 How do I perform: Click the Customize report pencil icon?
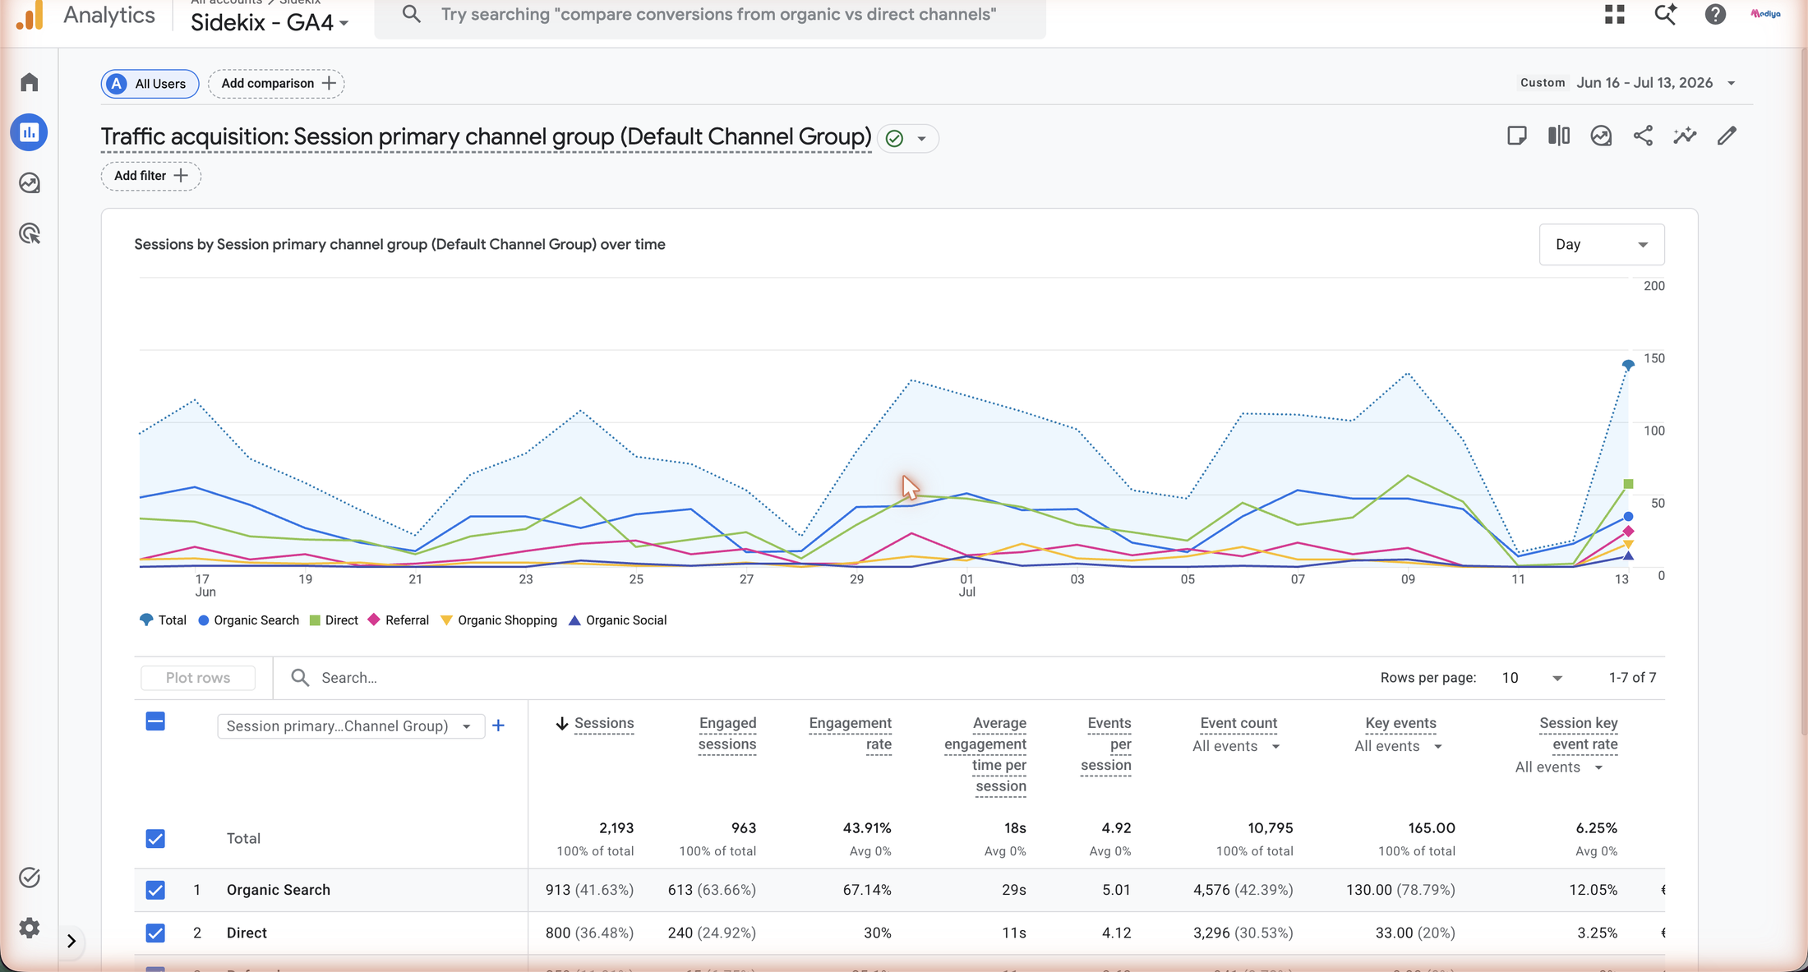pyautogui.click(x=1727, y=136)
